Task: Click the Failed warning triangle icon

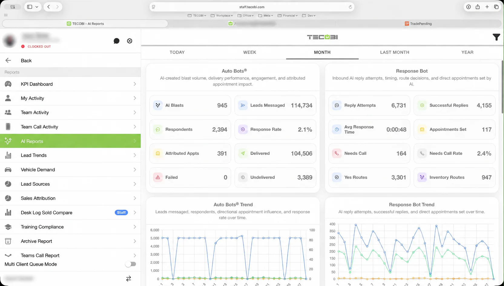Action: [x=158, y=177]
